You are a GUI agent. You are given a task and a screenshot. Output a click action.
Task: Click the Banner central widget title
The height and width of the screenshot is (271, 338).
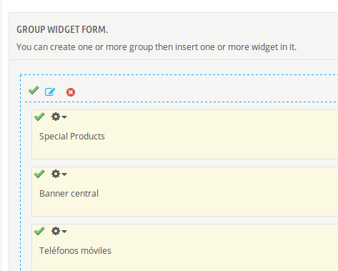click(x=69, y=194)
